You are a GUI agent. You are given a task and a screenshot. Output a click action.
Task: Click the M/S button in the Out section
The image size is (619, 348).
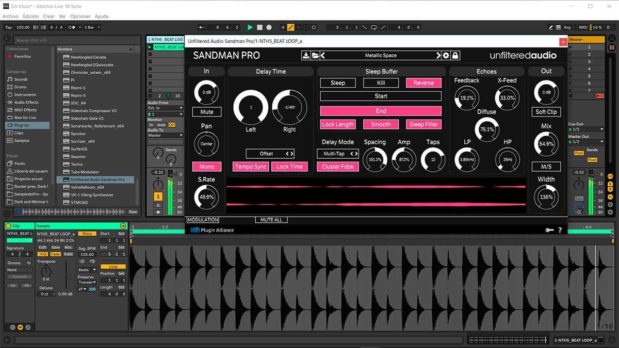[x=546, y=167]
